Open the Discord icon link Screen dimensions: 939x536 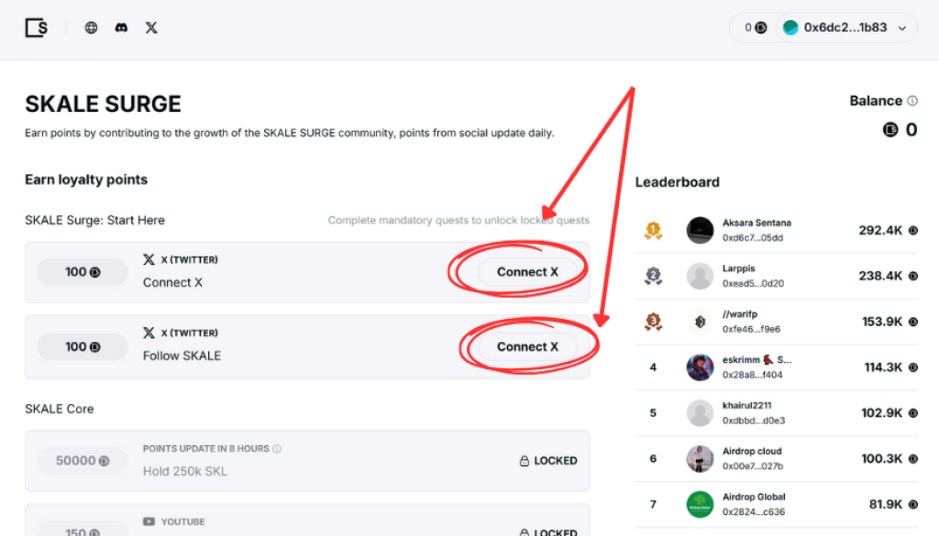121,27
